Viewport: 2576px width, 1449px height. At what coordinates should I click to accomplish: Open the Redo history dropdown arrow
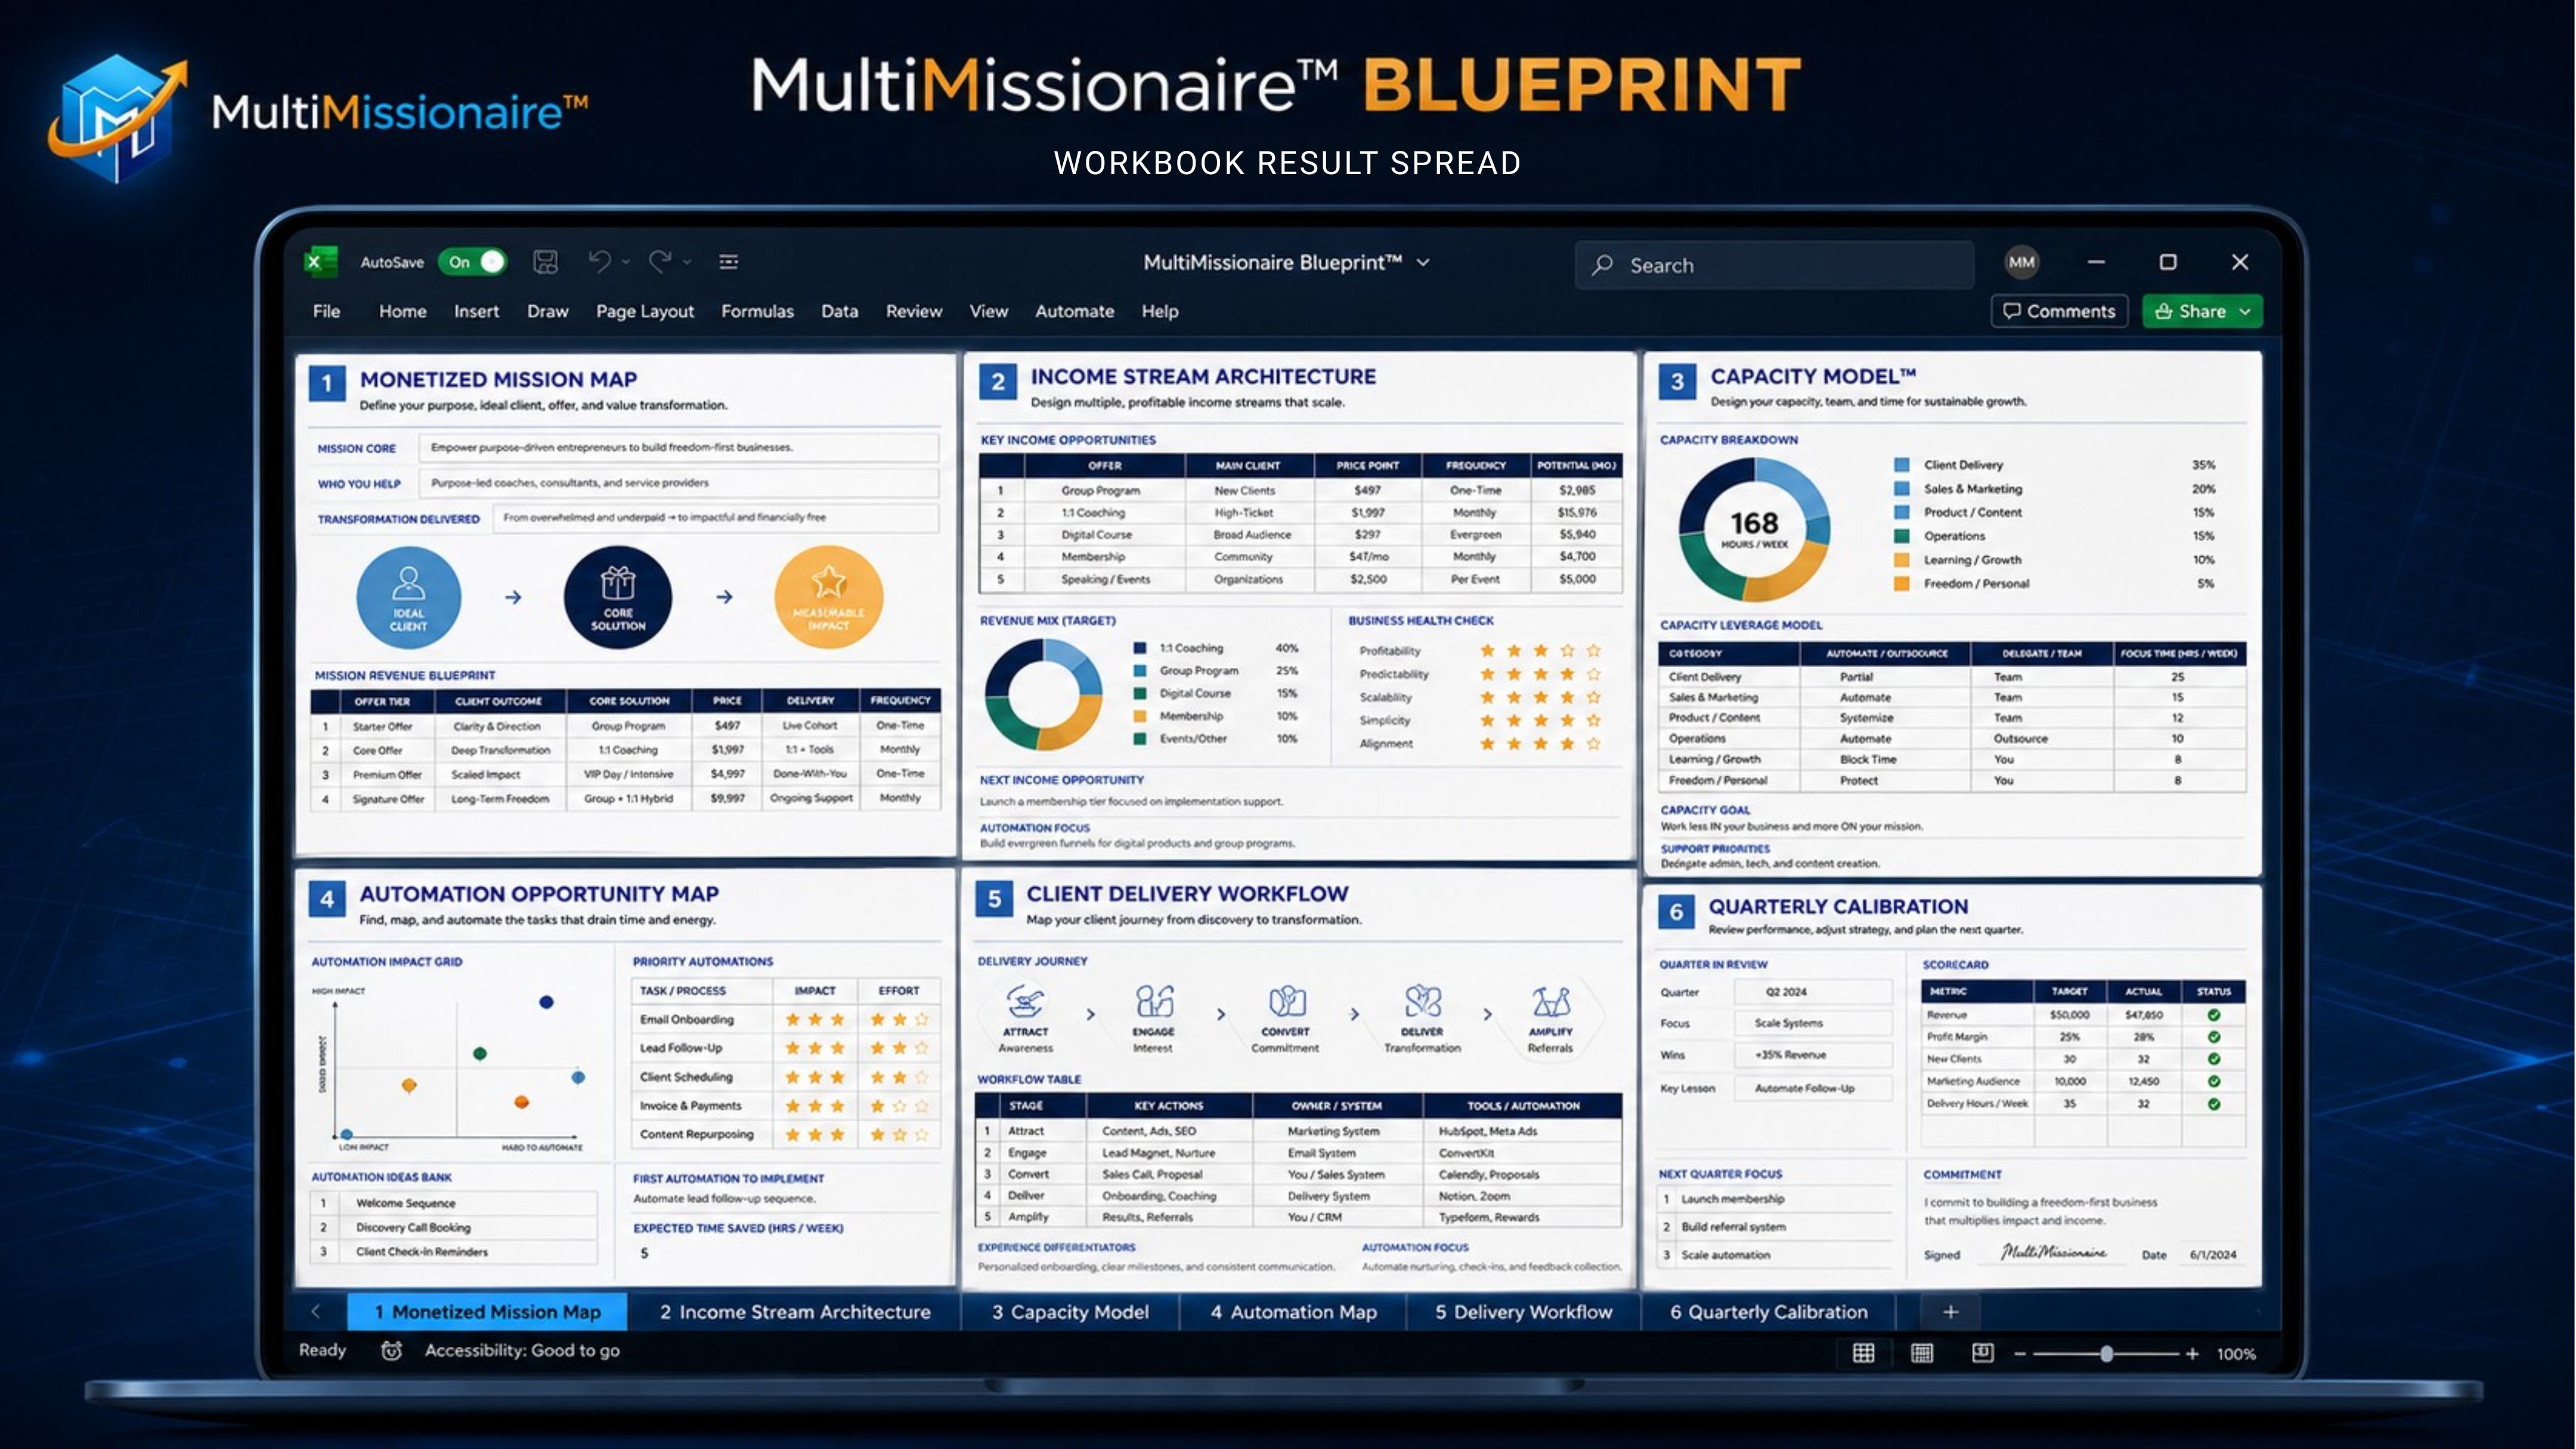tap(687, 262)
